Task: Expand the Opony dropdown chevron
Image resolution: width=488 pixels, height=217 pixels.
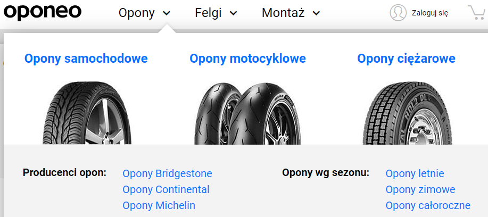Action: [167, 13]
